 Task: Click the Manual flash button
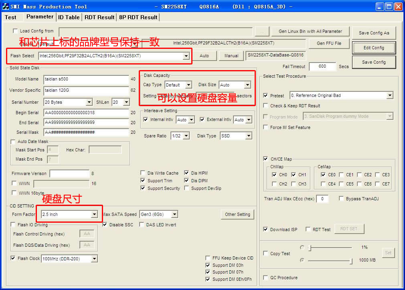[231, 56]
